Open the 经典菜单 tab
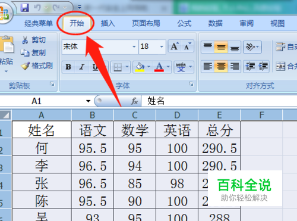 point(39,23)
